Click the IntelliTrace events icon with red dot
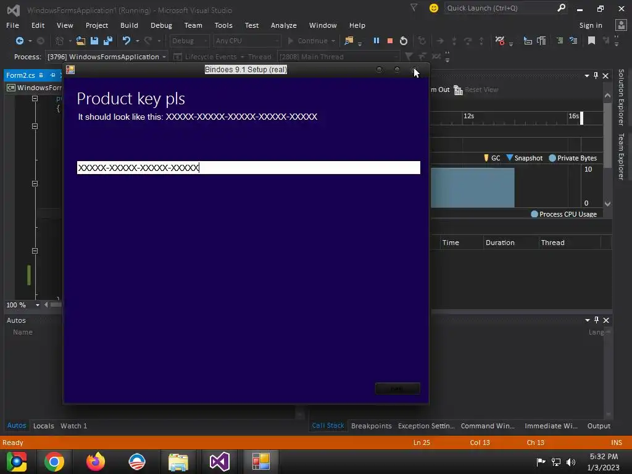This screenshot has width=632, height=474. 500,41
